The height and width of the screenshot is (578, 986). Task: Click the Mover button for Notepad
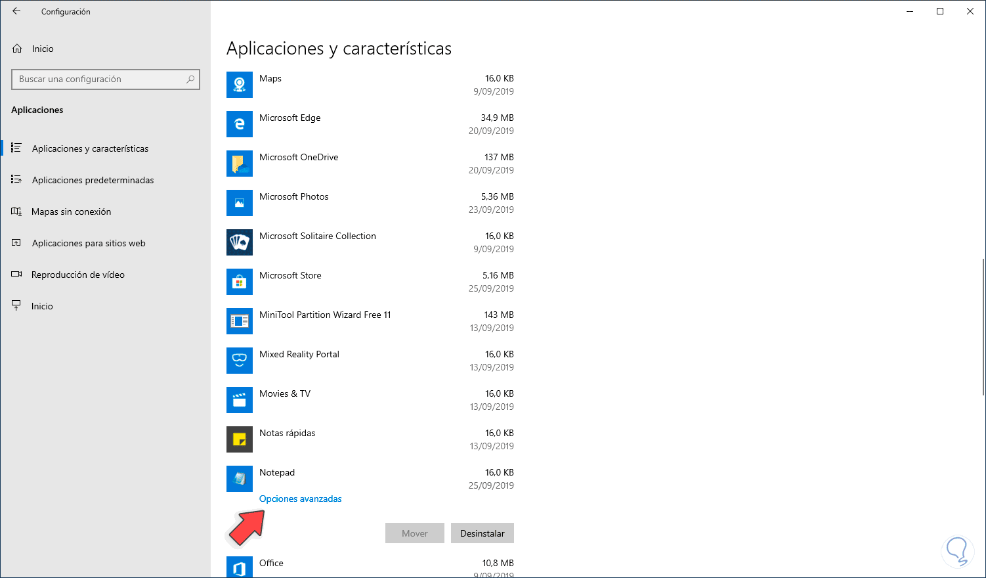coord(415,533)
